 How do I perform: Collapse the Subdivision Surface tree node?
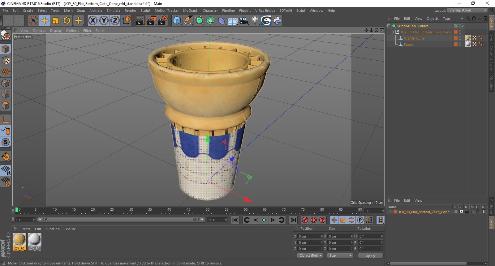point(389,26)
